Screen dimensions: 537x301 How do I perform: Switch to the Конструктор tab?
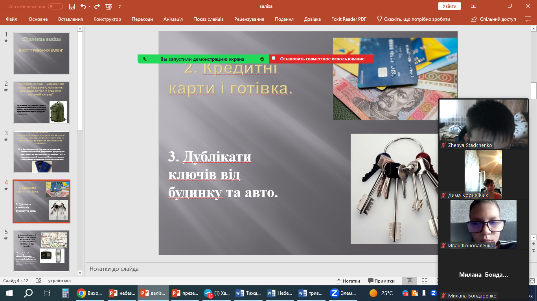pos(107,19)
